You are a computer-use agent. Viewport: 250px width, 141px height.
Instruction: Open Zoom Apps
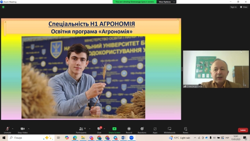tap(155, 130)
